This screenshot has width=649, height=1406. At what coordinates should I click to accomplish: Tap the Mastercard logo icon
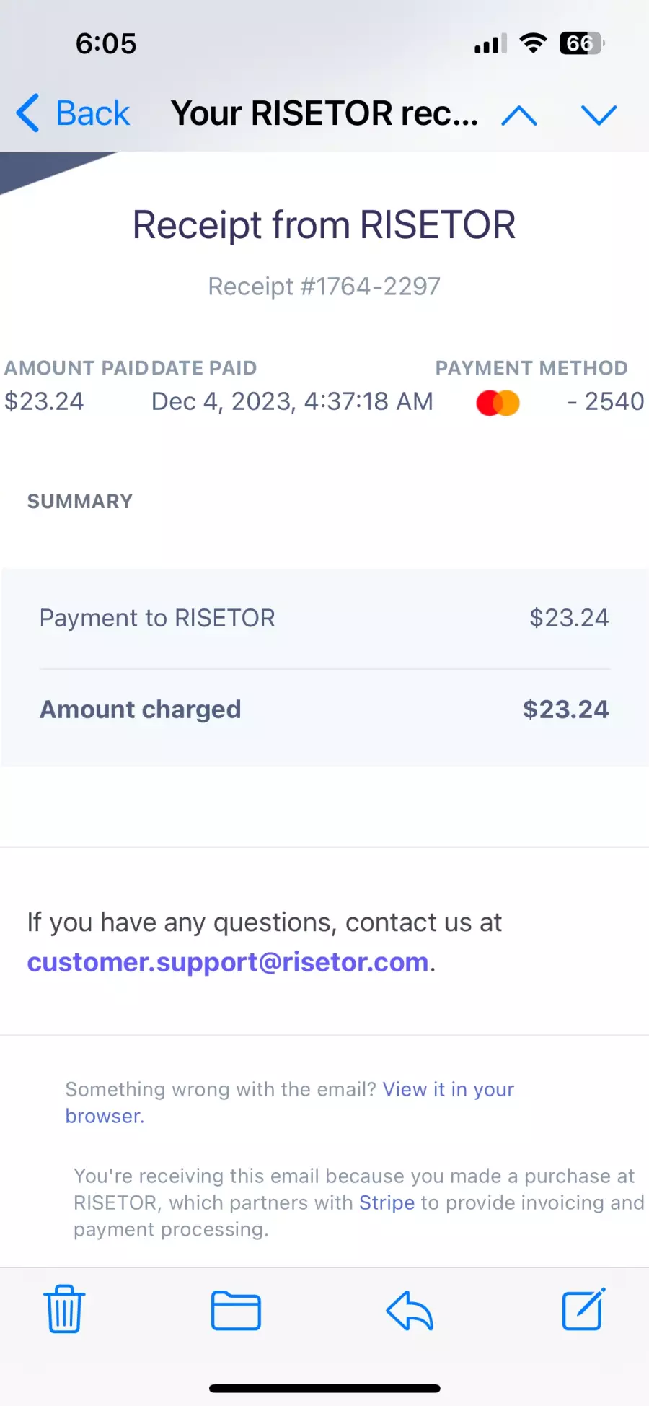(498, 403)
